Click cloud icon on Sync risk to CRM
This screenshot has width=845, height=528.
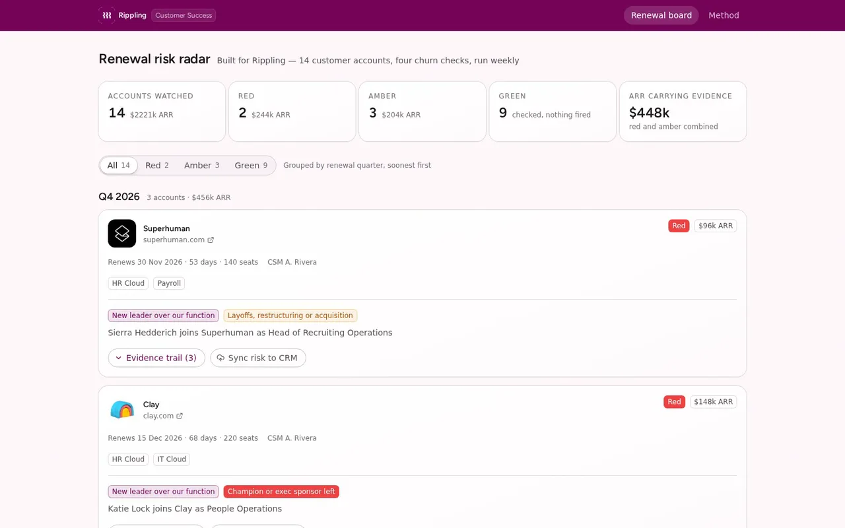220,358
